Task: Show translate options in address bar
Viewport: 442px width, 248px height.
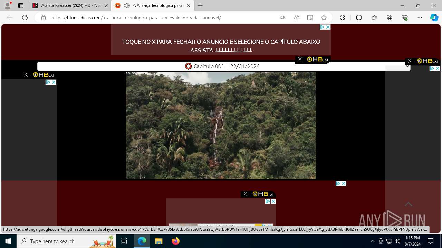Action: 282,18
